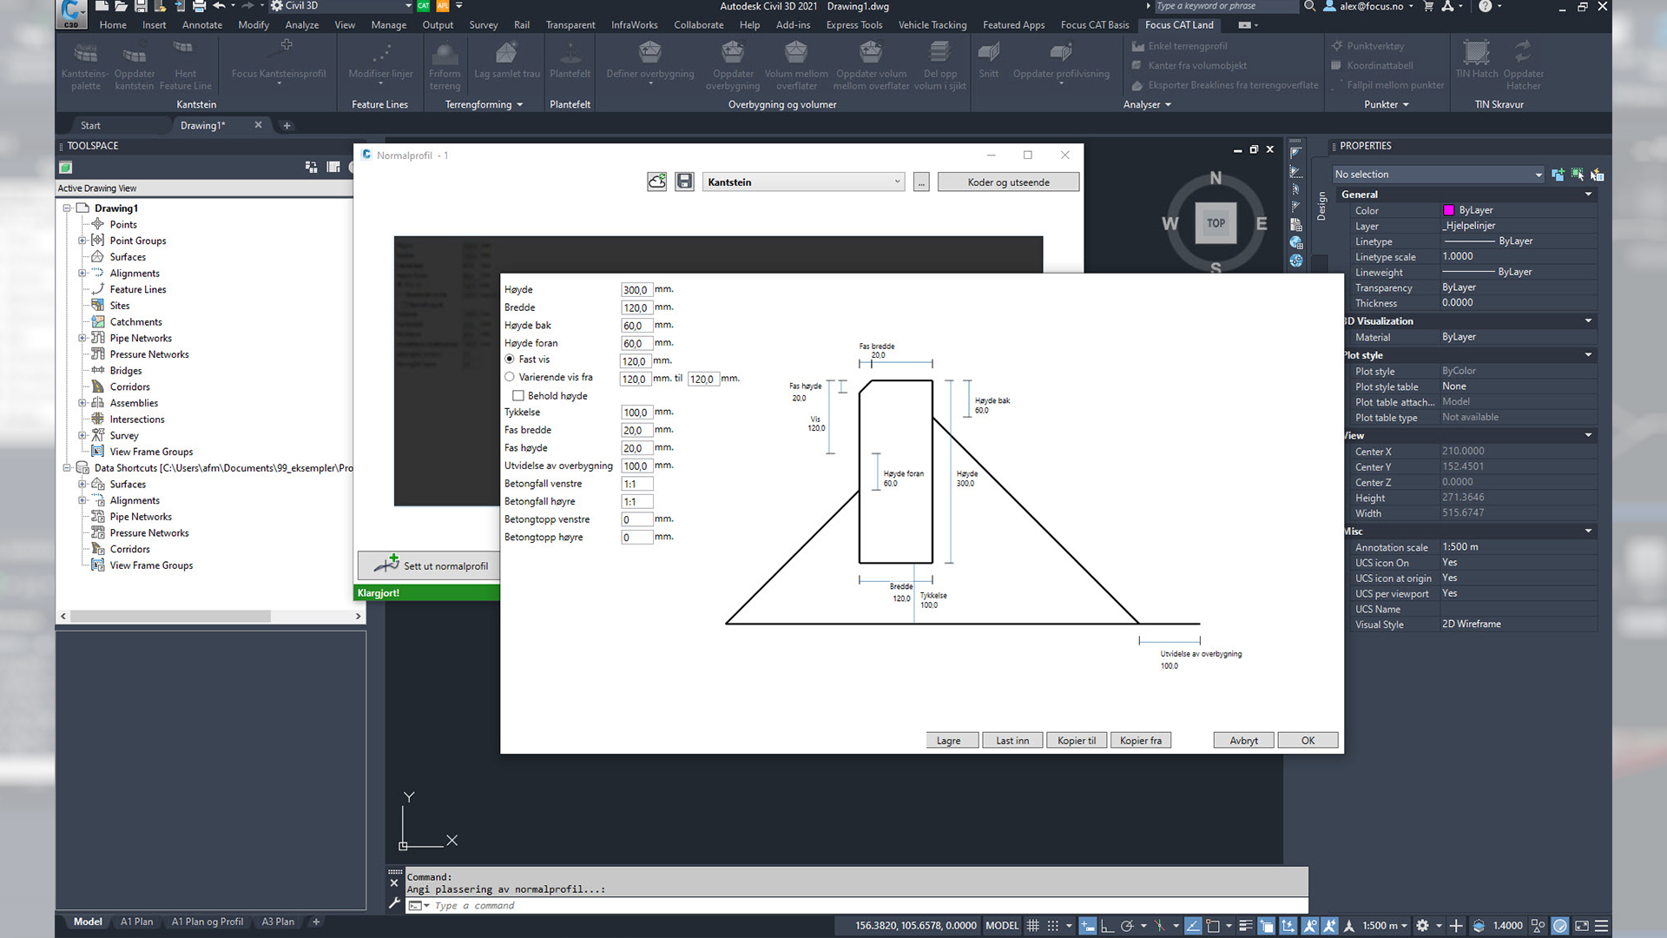Toggle auto-scale annotation in status bar
Image resolution: width=1667 pixels, height=938 pixels.
1329,926
